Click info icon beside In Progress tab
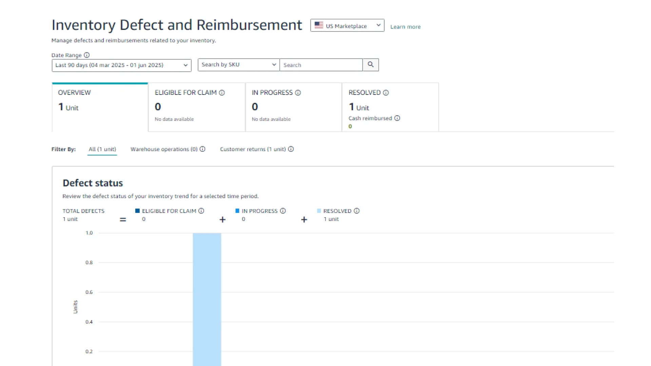Viewport: 651px width, 366px height. 298,93
